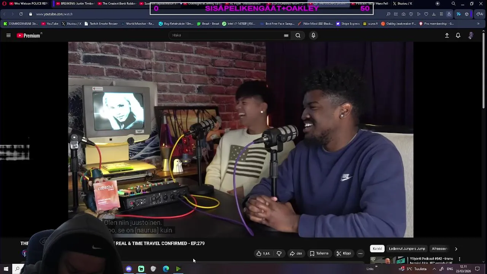Click the video player area

click(240, 140)
